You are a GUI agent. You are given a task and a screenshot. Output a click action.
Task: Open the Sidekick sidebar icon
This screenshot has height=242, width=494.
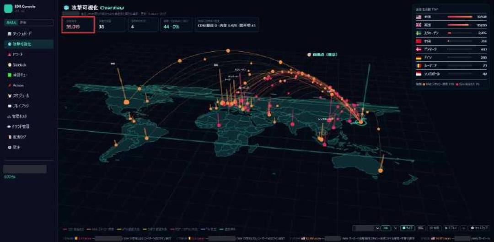coord(10,65)
